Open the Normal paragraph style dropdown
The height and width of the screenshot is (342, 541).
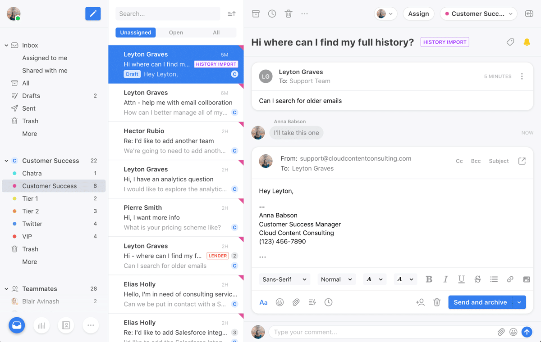point(336,279)
